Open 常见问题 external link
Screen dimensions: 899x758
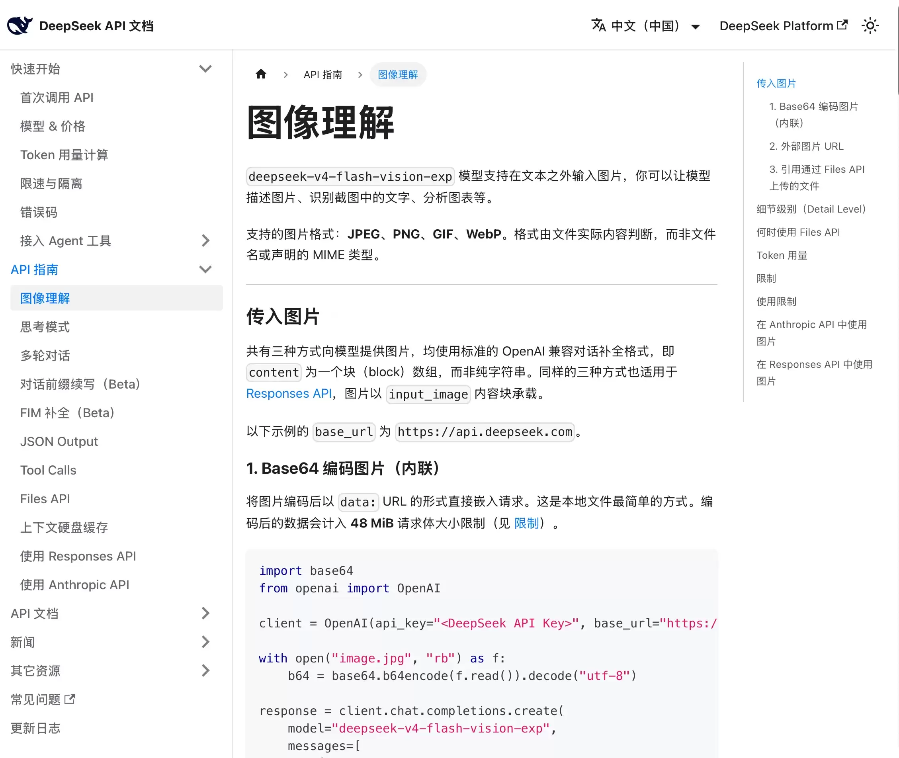[x=43, y=699]
